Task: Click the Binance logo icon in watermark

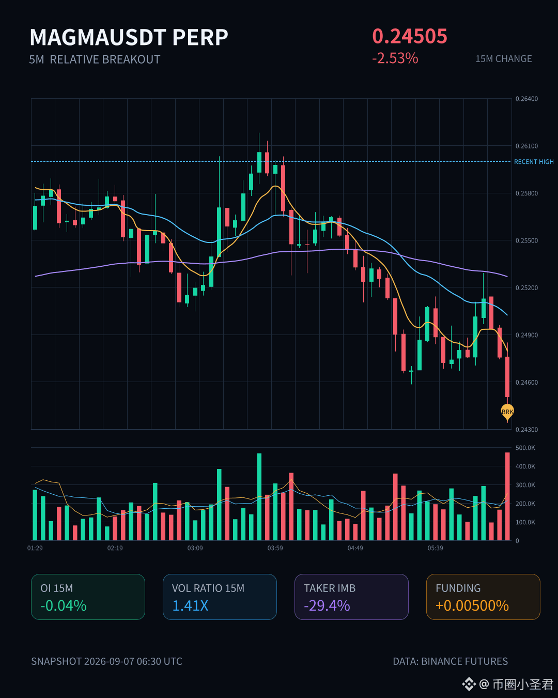Action: tap(469, 684)
